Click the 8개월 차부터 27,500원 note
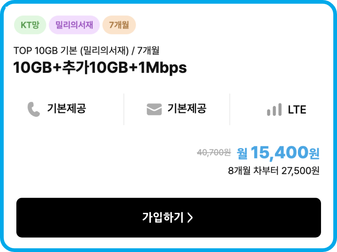The height and width of the screenshot is (252, 337). tap(273, 171)
